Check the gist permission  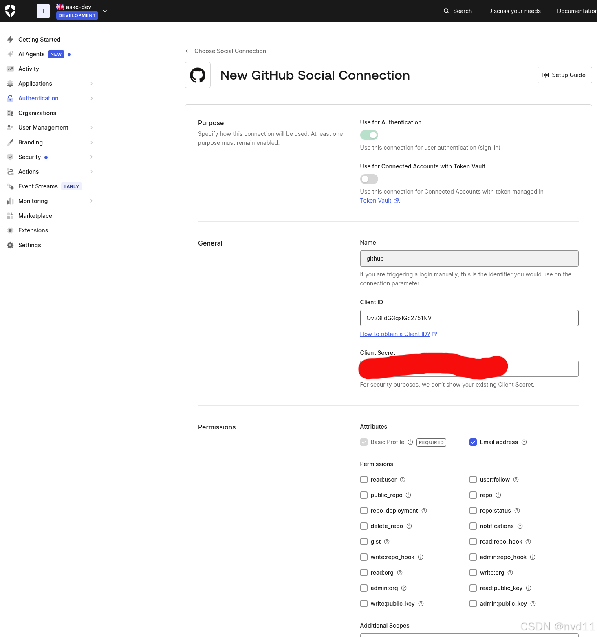click(364, 542)
